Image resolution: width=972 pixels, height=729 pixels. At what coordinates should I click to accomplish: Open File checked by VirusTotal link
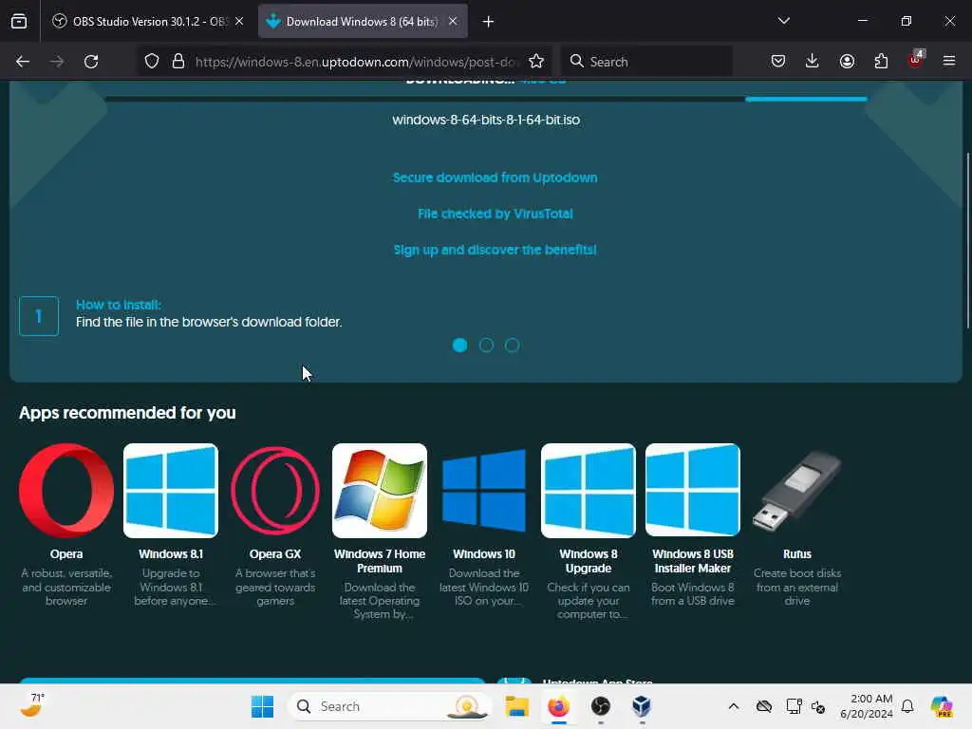(x=495, y=214)
